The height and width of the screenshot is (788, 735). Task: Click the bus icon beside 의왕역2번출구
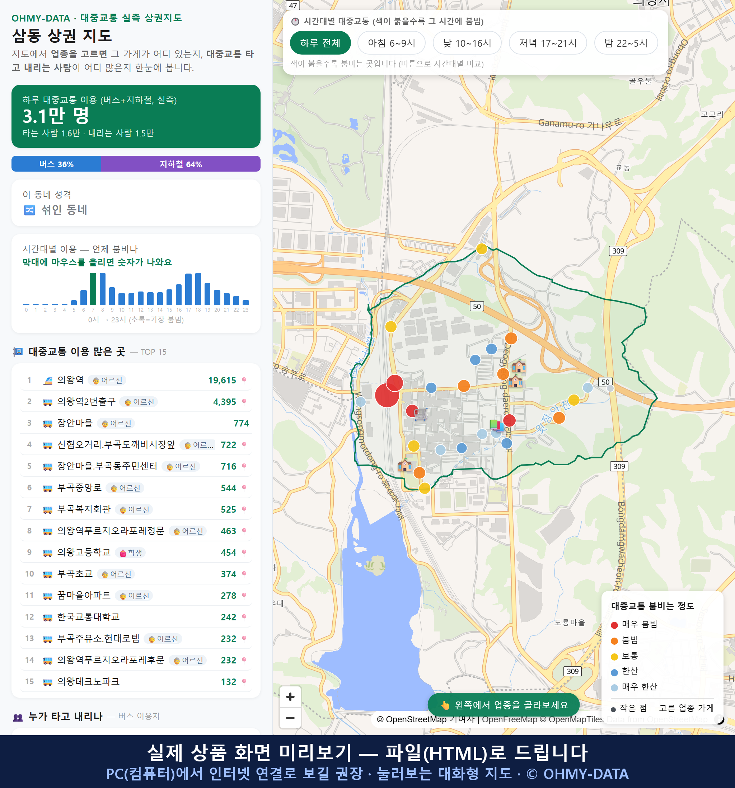click(x=47, y=402)
